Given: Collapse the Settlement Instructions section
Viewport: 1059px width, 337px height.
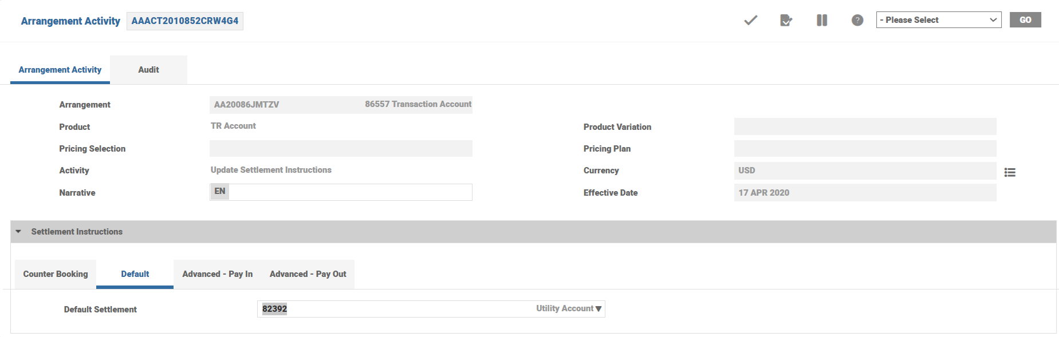Looking at the screenshot, I should point(18,232).
